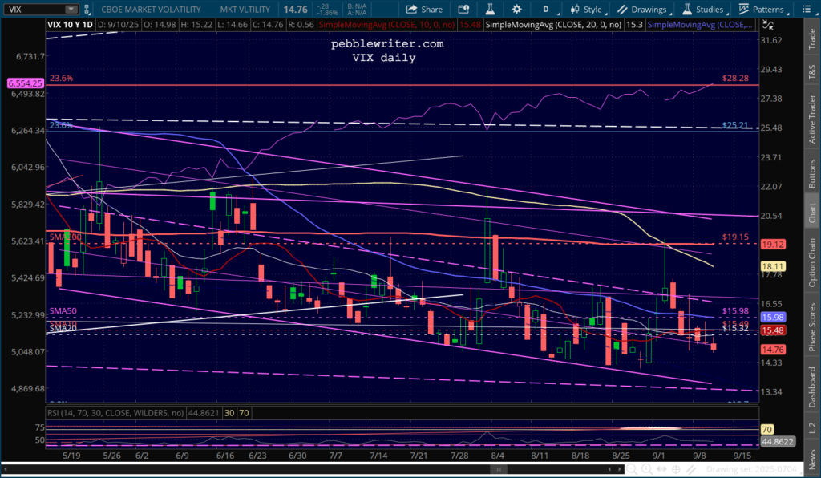Open the list menu icon at top right

(807, 9)
